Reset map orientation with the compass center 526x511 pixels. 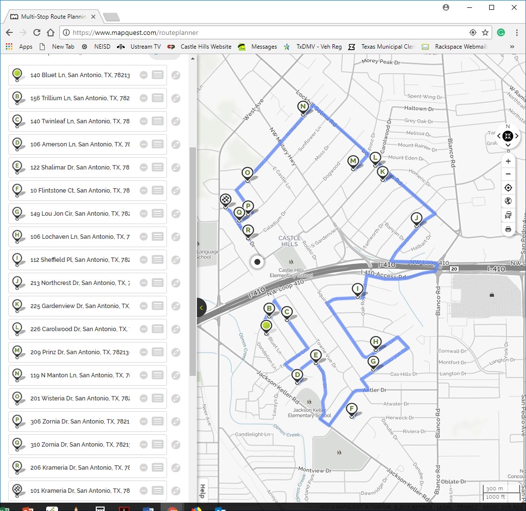point(508,136)
